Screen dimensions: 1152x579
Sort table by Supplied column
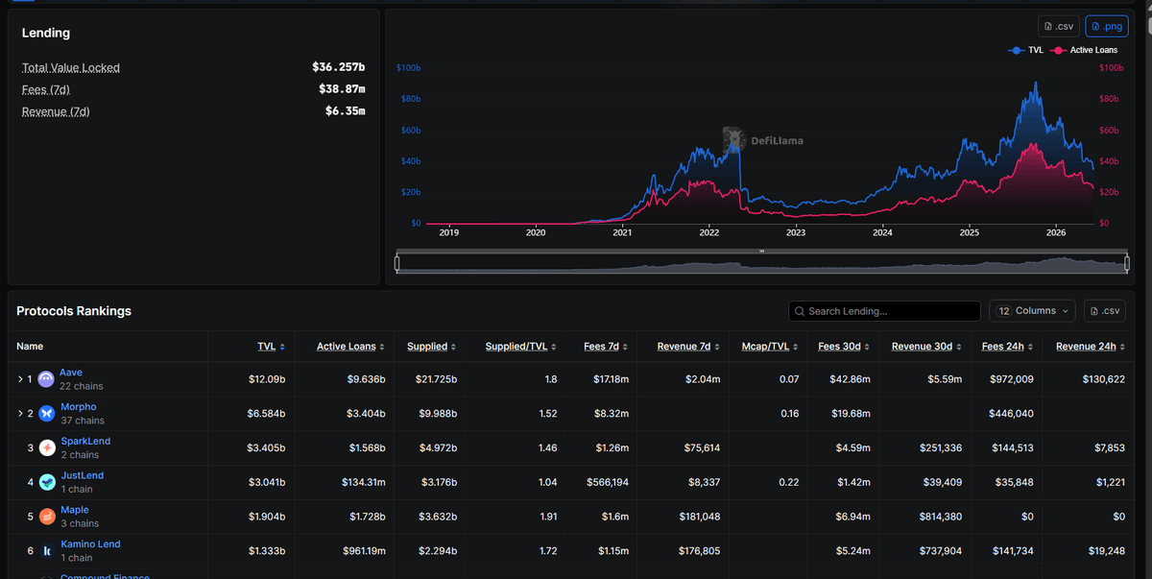432,347
